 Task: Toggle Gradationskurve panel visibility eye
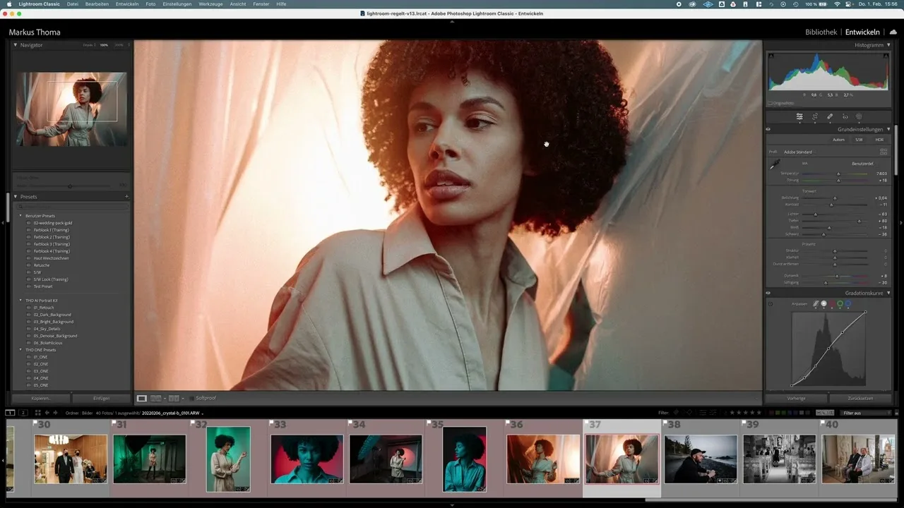click(768, 293)
